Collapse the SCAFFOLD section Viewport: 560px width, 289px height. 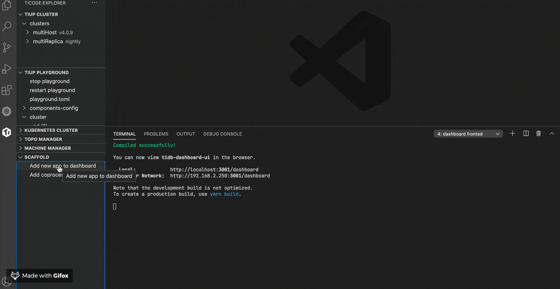click(x=20, y=157)
